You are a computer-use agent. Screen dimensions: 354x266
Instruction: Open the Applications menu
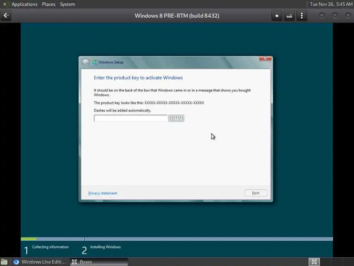point(25,4)
